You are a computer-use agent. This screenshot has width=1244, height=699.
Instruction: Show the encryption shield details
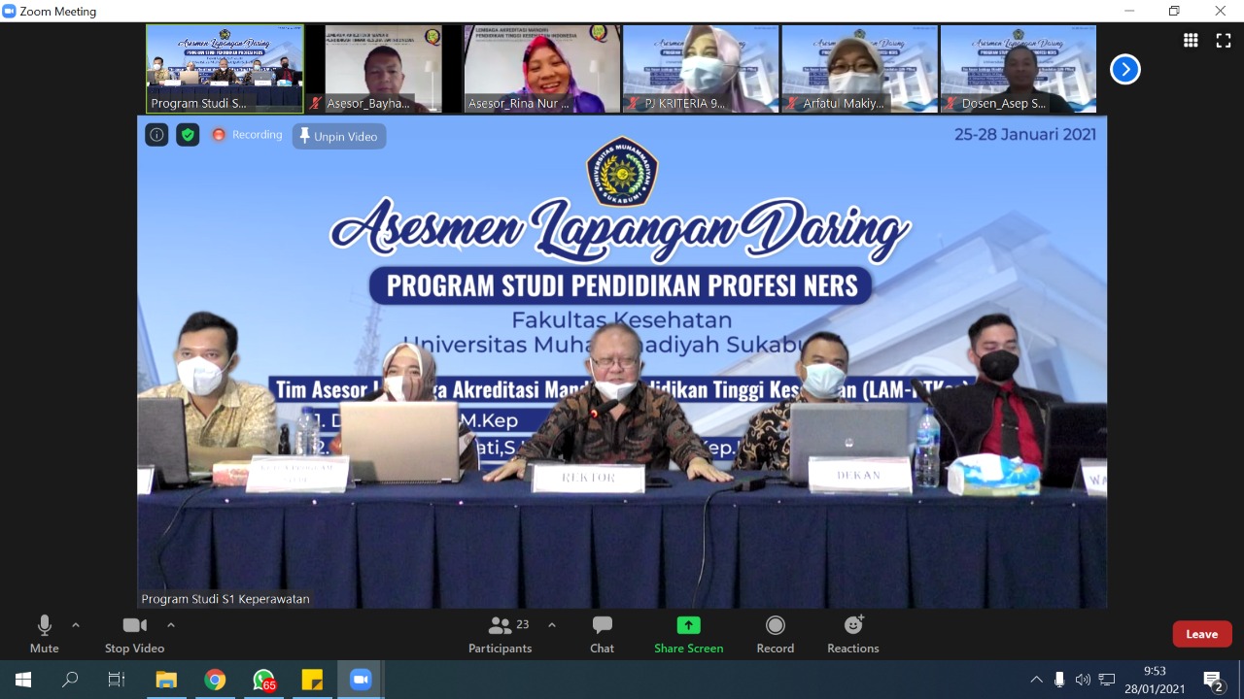pos(188,135)
